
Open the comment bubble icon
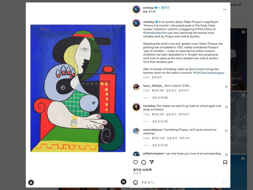tap(144, 162)
